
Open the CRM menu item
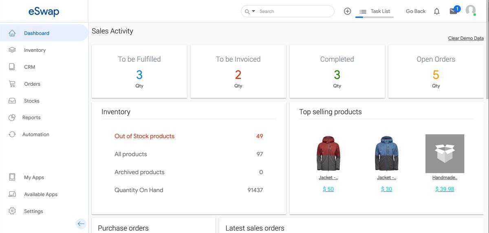(x=29, y=67)
